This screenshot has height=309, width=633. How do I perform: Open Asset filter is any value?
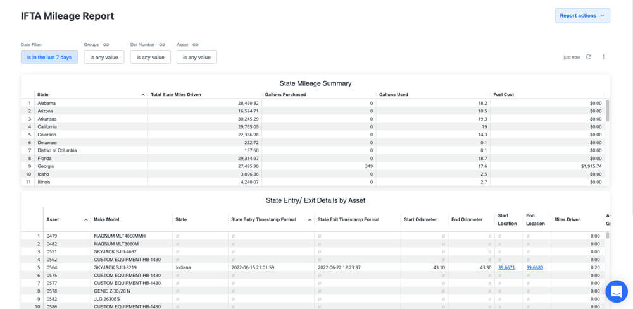click(x=197, y=58)
